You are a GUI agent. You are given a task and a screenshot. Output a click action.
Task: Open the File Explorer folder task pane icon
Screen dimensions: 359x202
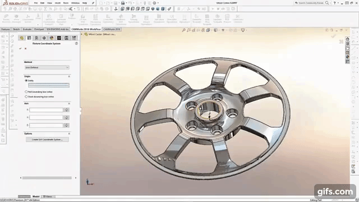click(348, 48)
